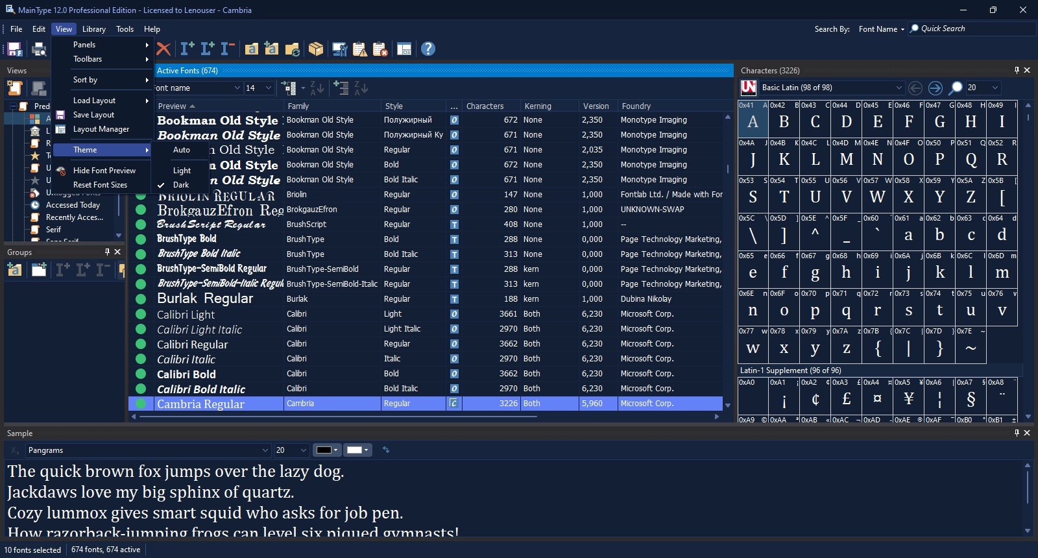Open the sample font size 20 dropdown
The width and height of the screenshot is (1038, 558).
303,450
